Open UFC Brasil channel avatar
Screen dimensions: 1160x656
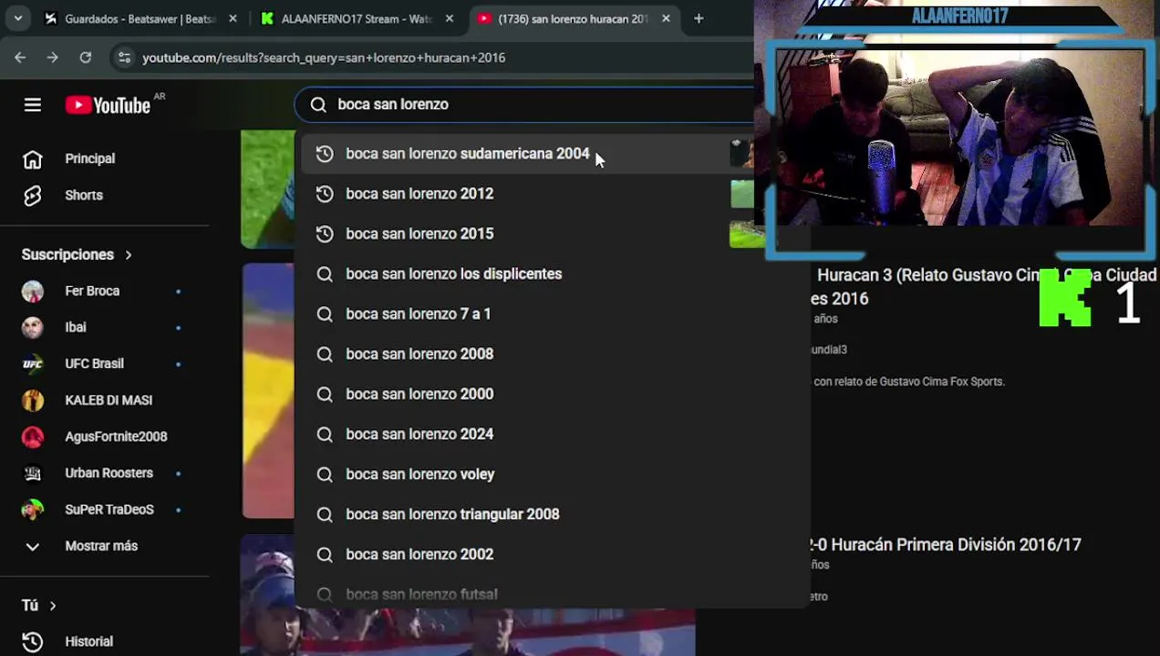pos(33,364)
